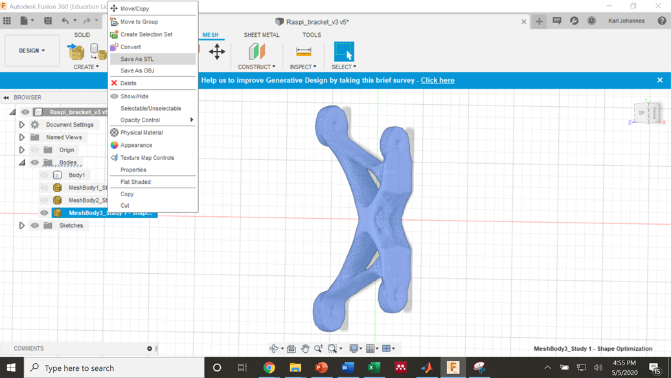Toggle visibility of the Sketches folder
This screenshot has height=378, width=671.
pyautogui.click(x=35, y=225)
